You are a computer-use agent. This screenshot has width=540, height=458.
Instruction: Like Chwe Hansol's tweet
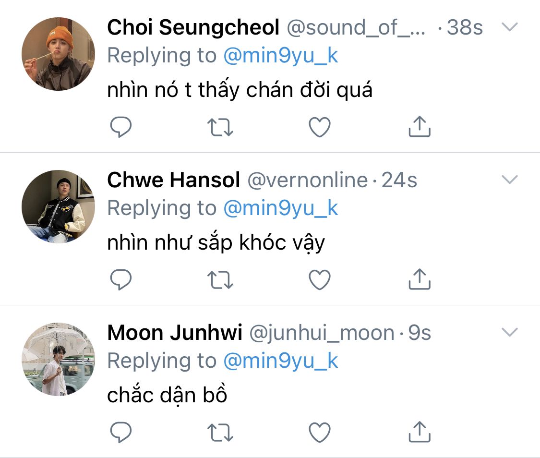click(x=319, y=280)
